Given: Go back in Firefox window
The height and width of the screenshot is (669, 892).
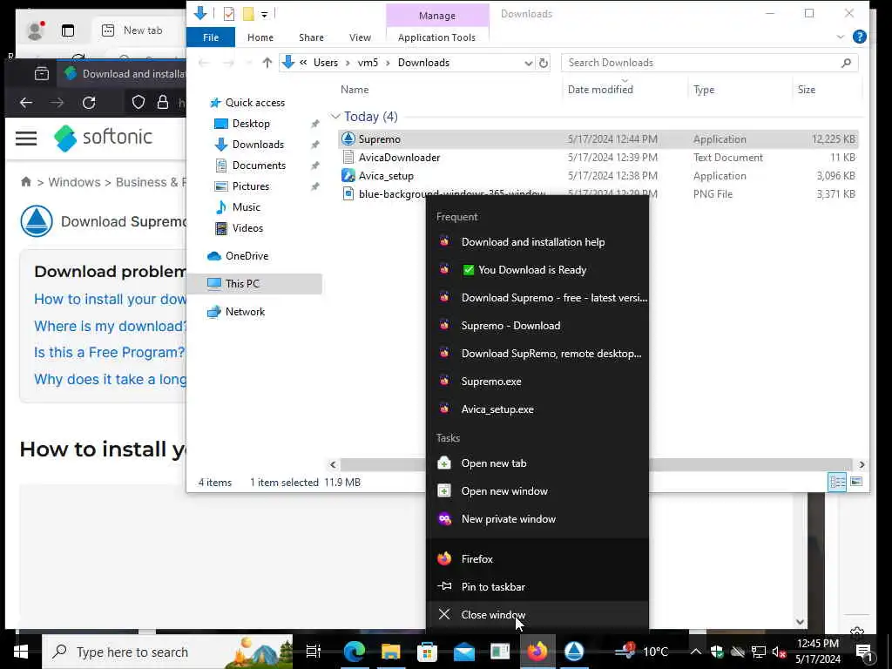Looking at the screenshot, I should pos(26,103).
